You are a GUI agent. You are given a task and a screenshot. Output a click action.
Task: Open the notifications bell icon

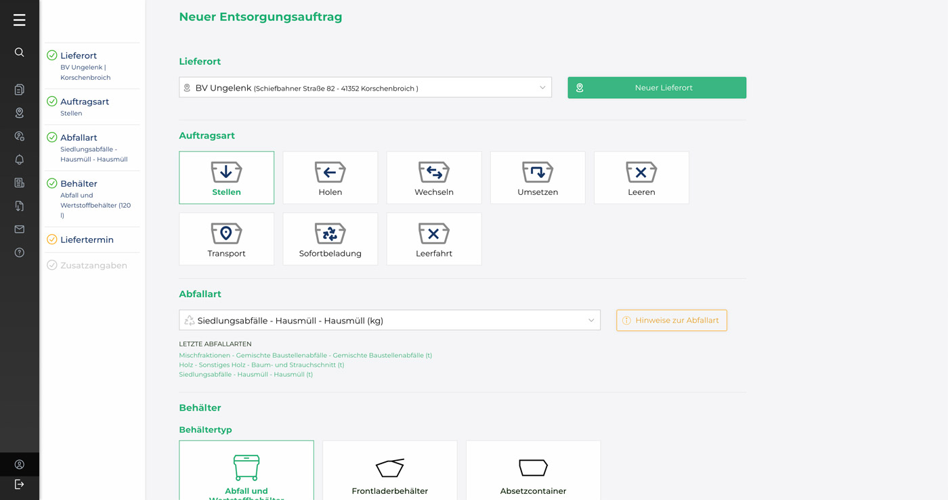pos(19,160)
